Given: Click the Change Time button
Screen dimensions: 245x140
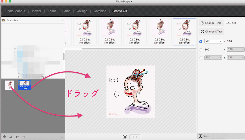Looking at the screenshot, I should 211,23.
